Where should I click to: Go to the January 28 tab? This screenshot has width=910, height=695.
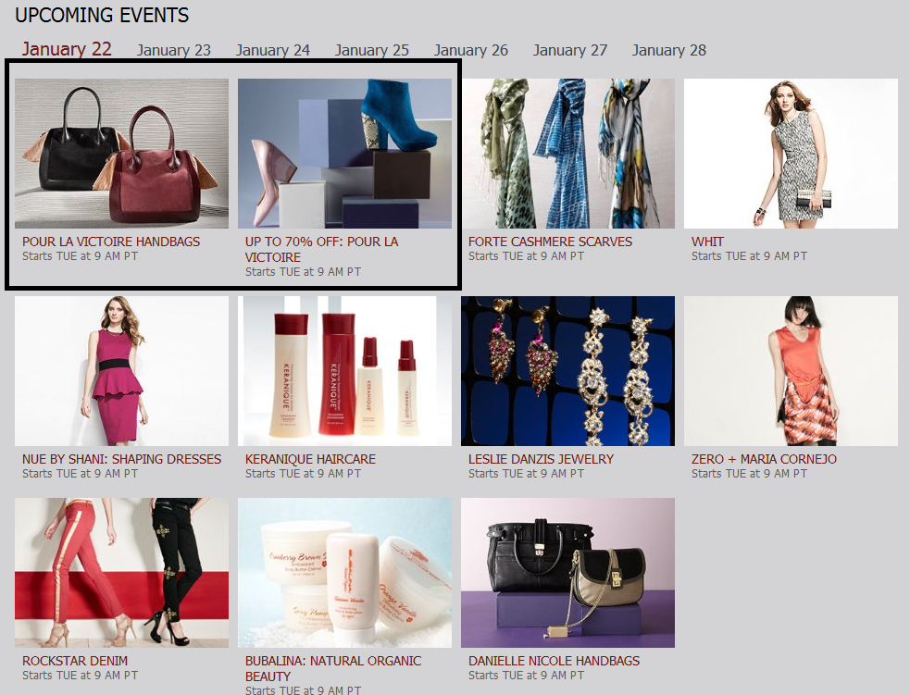tap(669, 51)
